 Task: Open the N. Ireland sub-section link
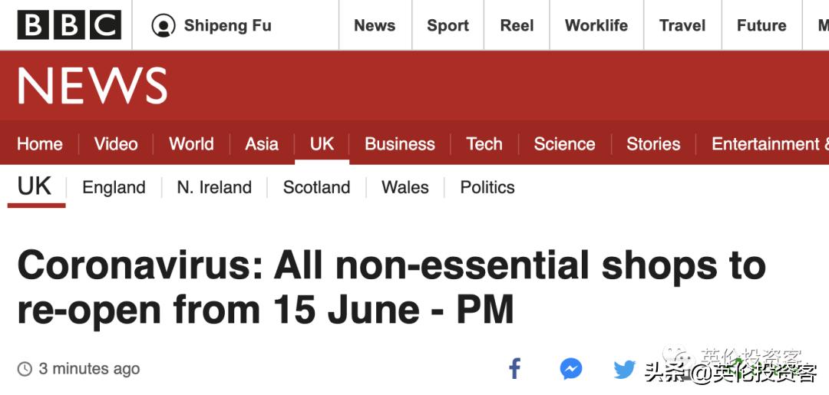point(214,187)
